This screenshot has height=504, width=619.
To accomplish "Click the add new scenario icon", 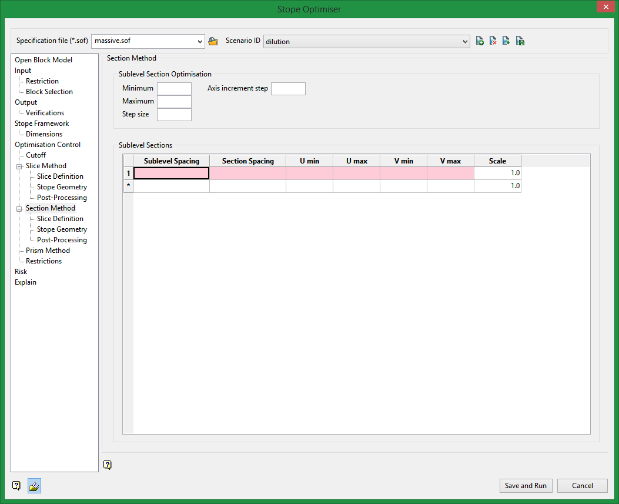I will [480, 41].
